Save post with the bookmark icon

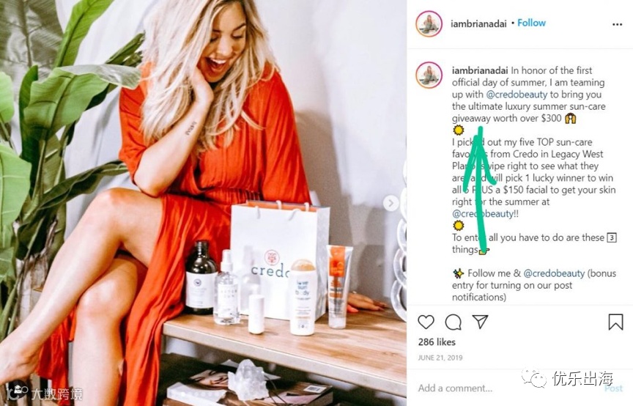click(615, 322)
